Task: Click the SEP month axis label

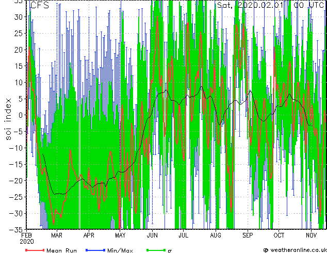Action: pyautogui.click(x=248, y=235)
